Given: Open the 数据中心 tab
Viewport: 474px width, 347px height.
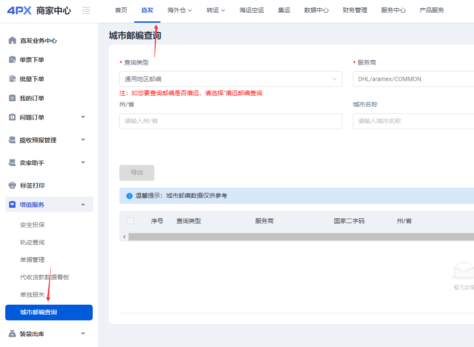Looking at the screenshot, I should pos(316,10).
